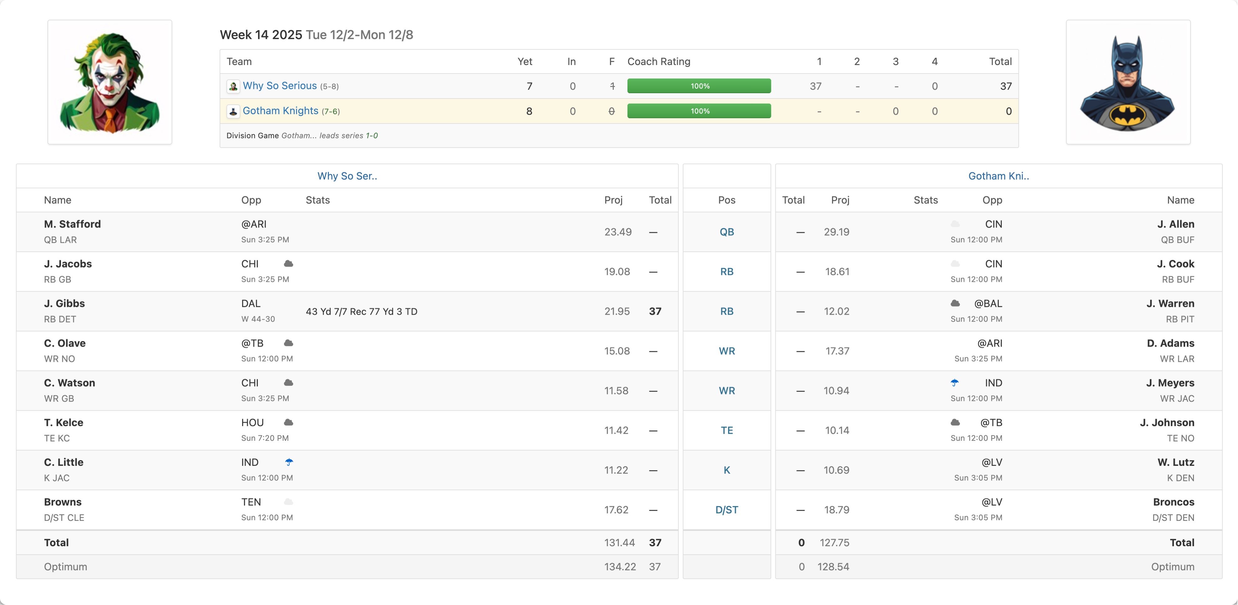The width and height of the screenshot is (1238, 605).
Task: Open the large Joker team avatar
Action: (109, 82)
